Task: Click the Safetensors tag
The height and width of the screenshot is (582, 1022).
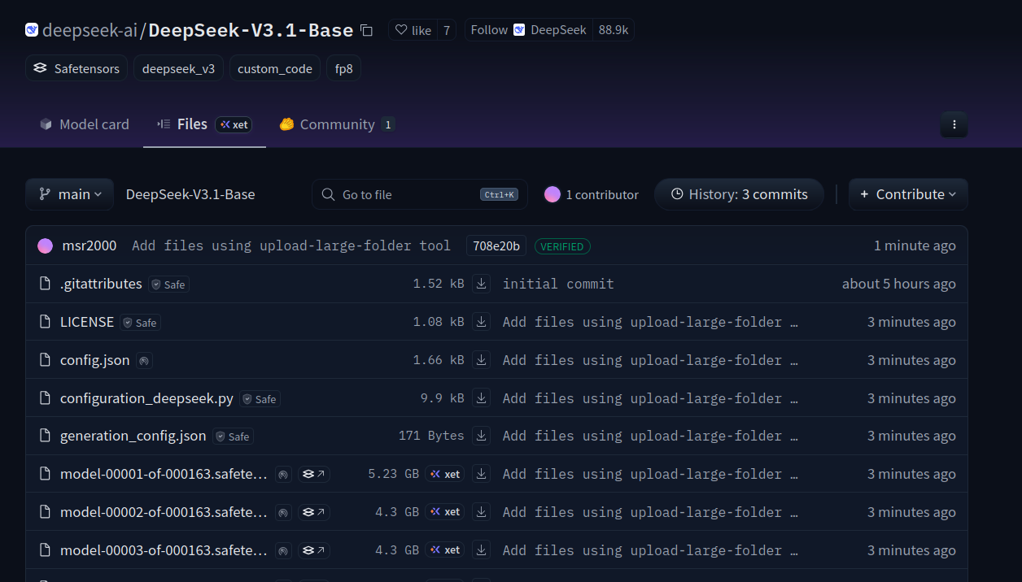Action: [x=76, y=69]
